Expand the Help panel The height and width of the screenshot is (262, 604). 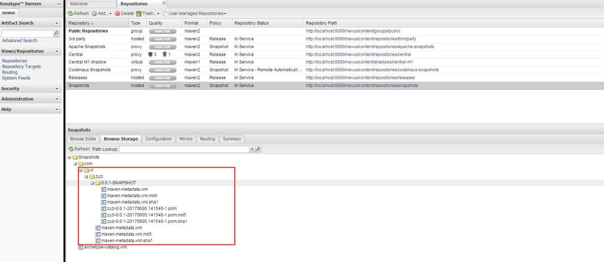coord(57,109)
